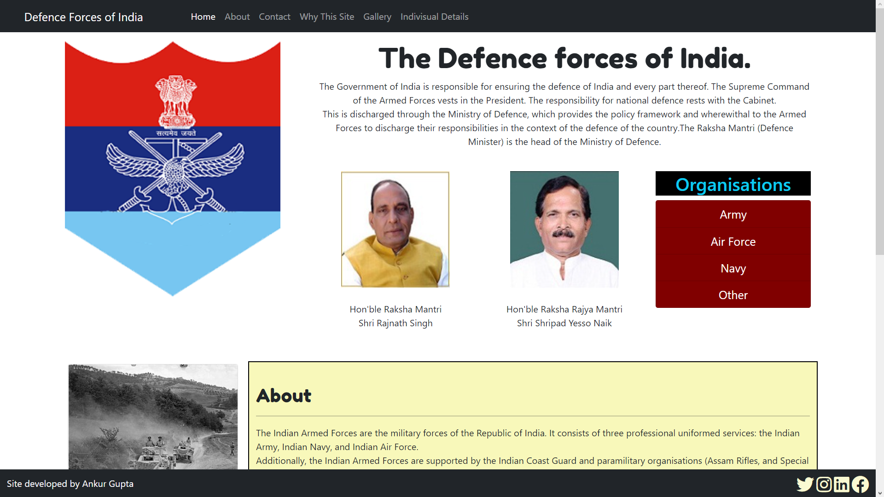The height and width of the screenshot is (497, 884).
Task: Click the photo of Shri Shripad Yesso Naik
Action: coord(564,229)
